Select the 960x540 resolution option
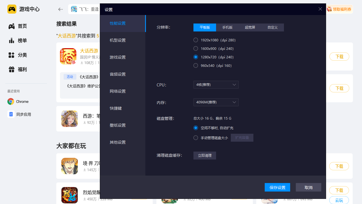362x204 pixels. click(x=195, y=65)
